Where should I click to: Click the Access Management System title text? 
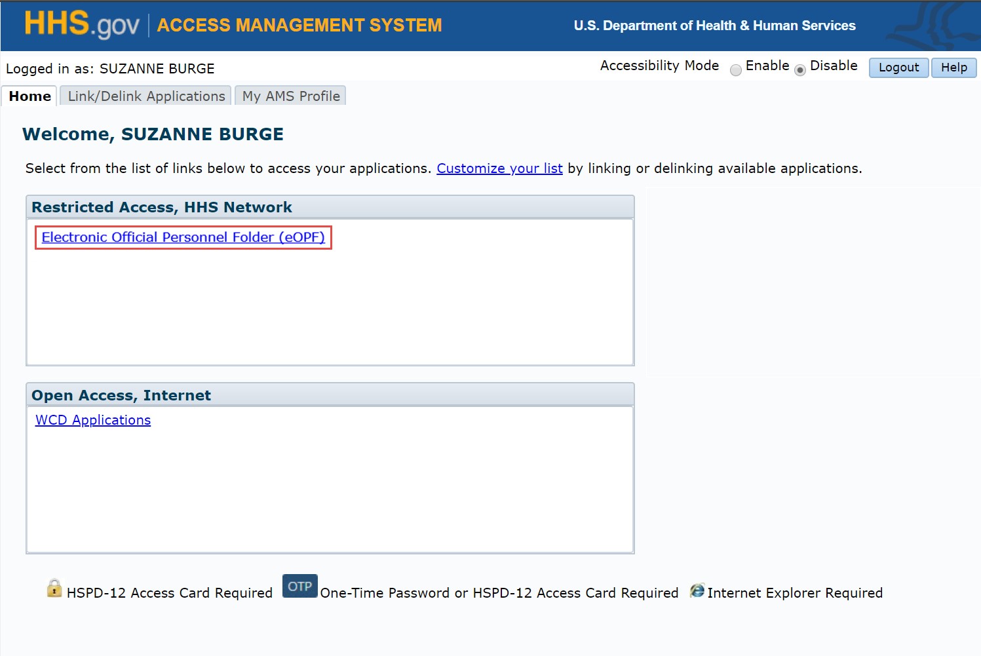click(x=299, y=26)
